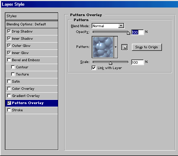Turn off the Inner Glow checkbox
178x156 pixels.
9,53
